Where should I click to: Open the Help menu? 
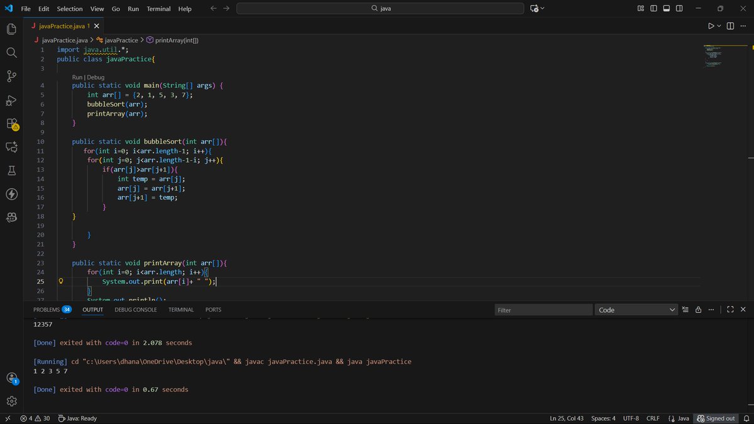(185, 9)
